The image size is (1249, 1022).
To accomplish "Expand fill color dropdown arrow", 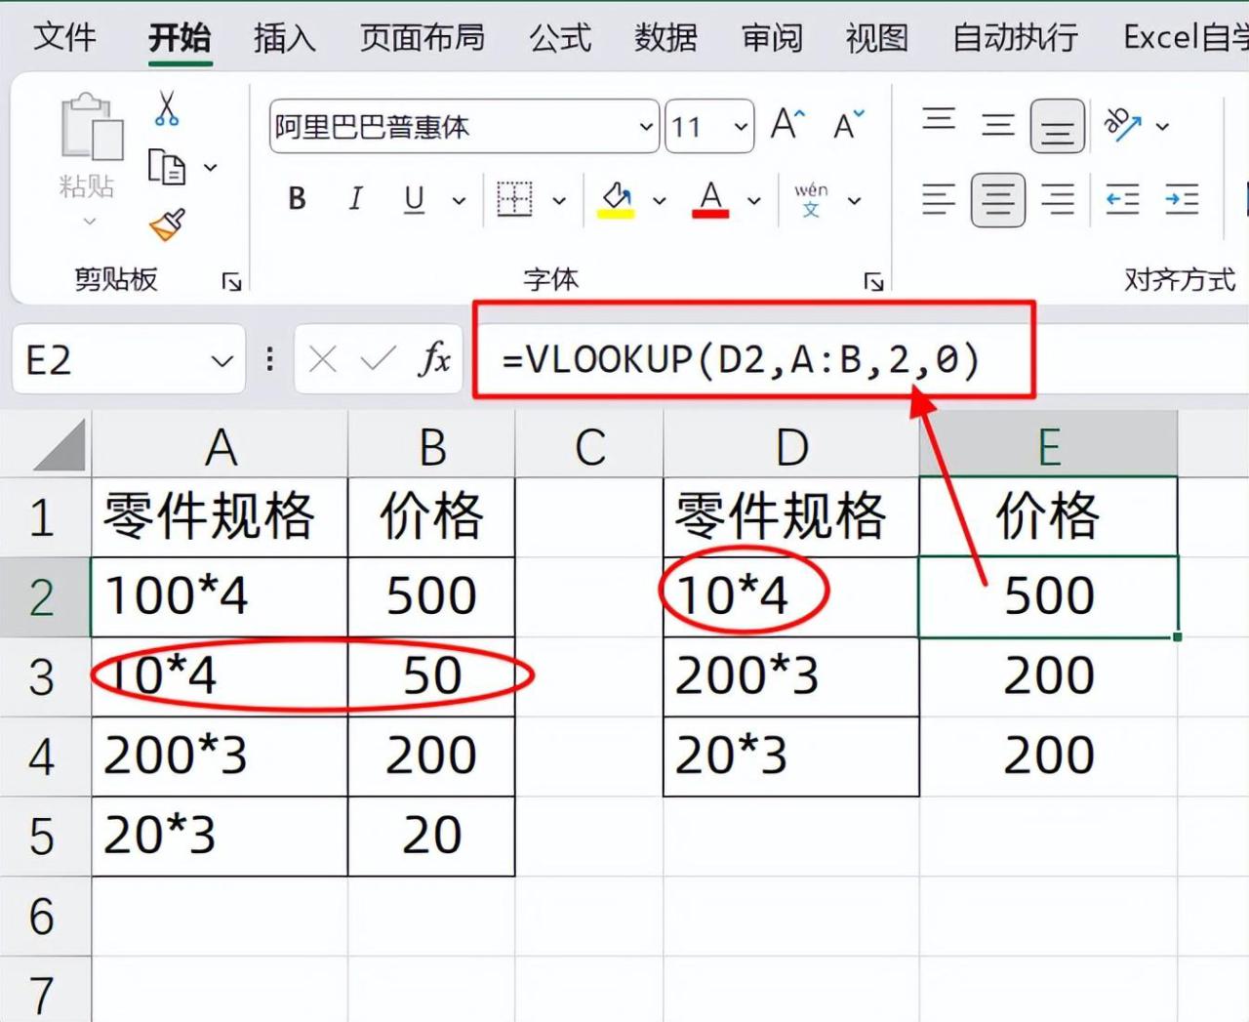I will pyautogui.click(x=660, y=201).
